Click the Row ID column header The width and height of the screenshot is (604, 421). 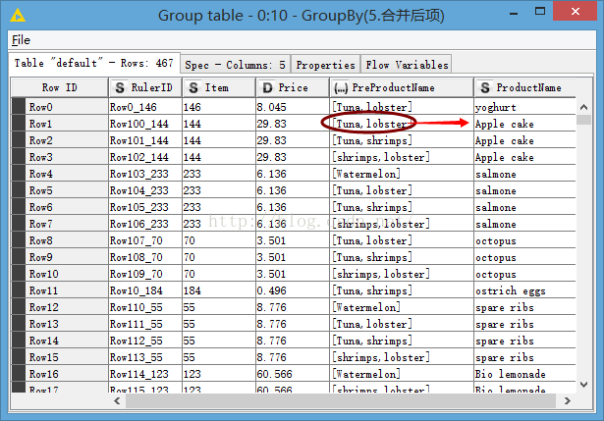click(x=59, y=87)
